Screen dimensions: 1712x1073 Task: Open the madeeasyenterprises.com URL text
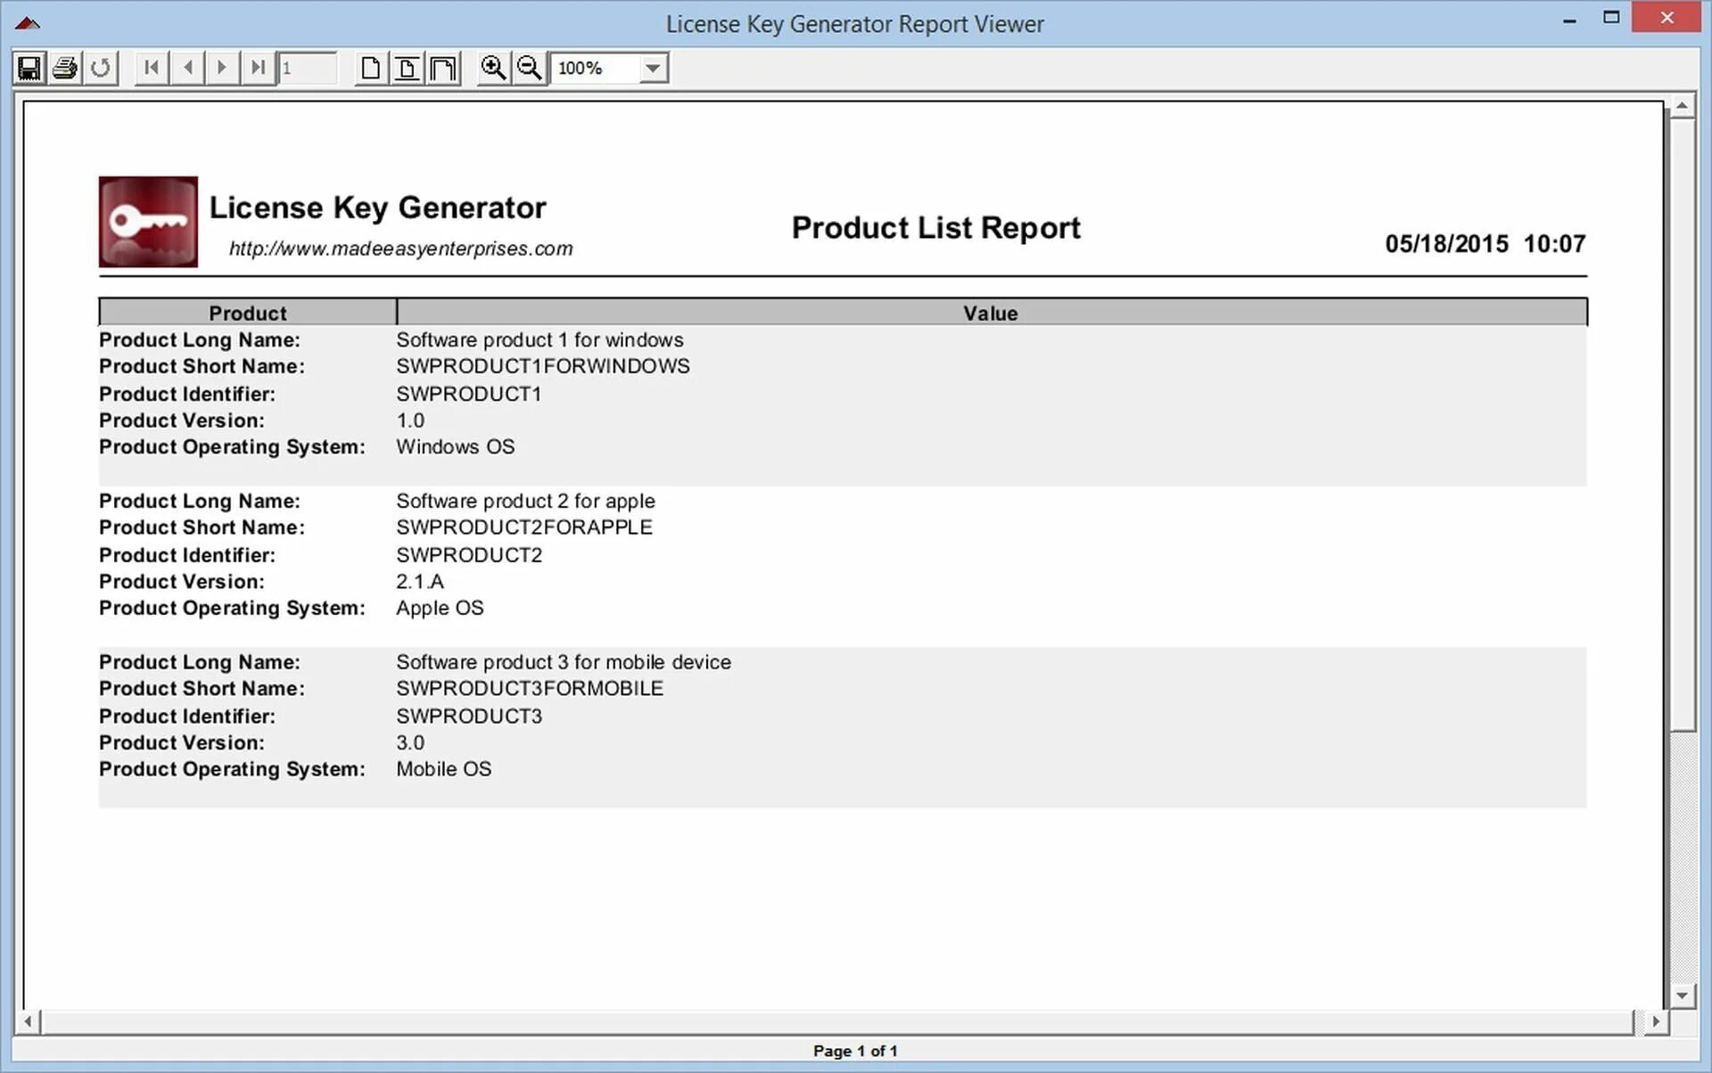pos(400,249)
